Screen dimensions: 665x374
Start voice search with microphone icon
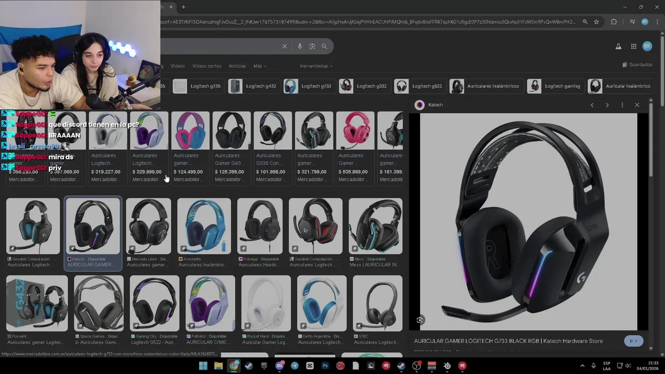tap(299, 46)
